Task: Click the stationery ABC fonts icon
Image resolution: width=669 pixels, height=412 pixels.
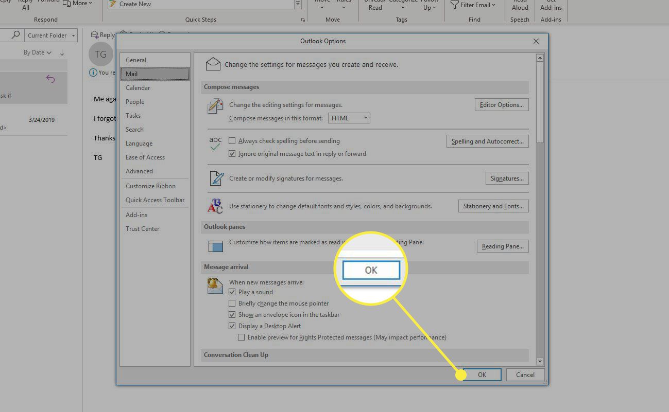Action: [x=215, y=206]
